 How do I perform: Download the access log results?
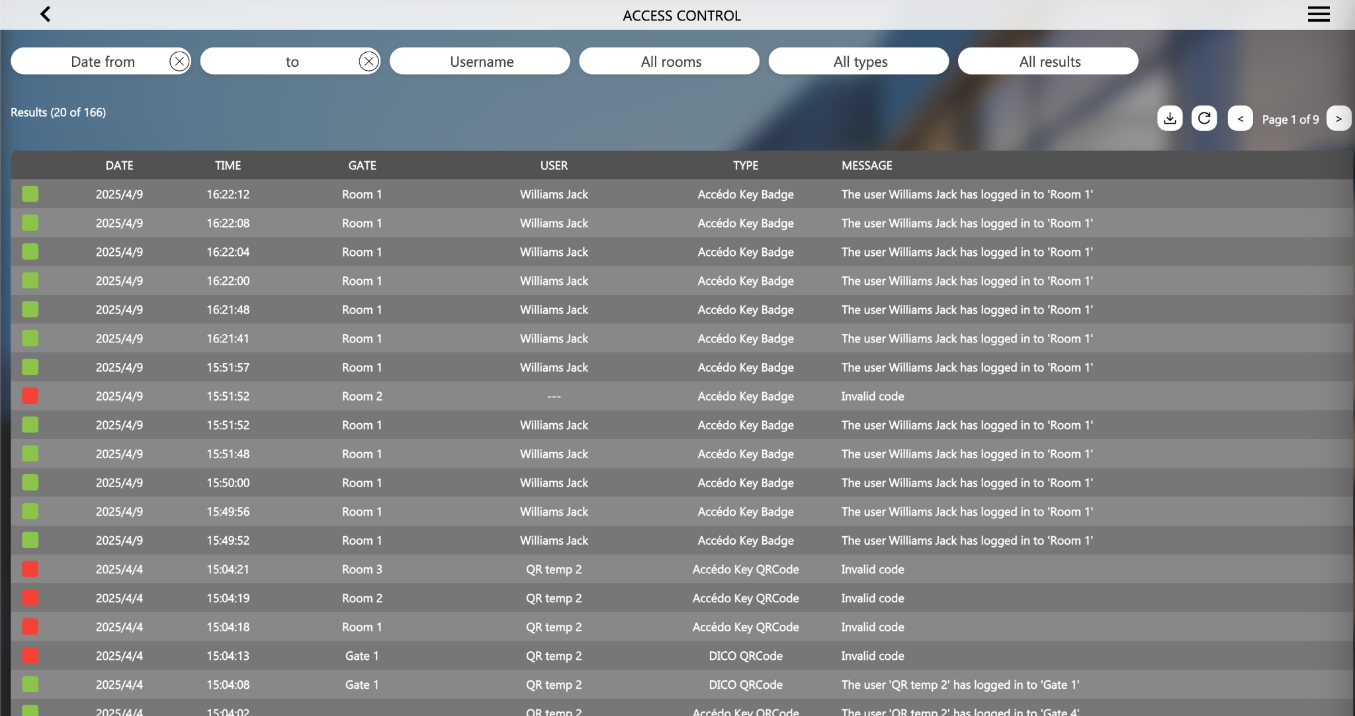click(1170, 118)
